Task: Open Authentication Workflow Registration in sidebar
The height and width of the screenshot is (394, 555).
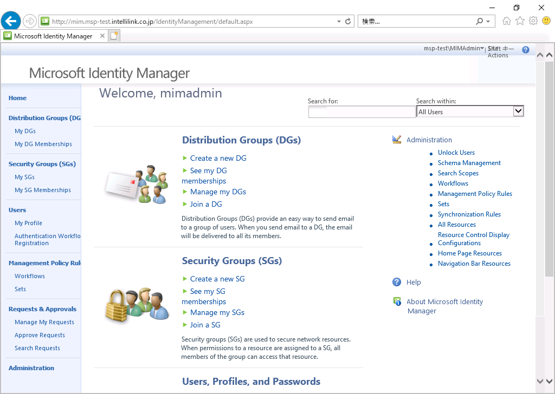Action: [x=48, y=240]
